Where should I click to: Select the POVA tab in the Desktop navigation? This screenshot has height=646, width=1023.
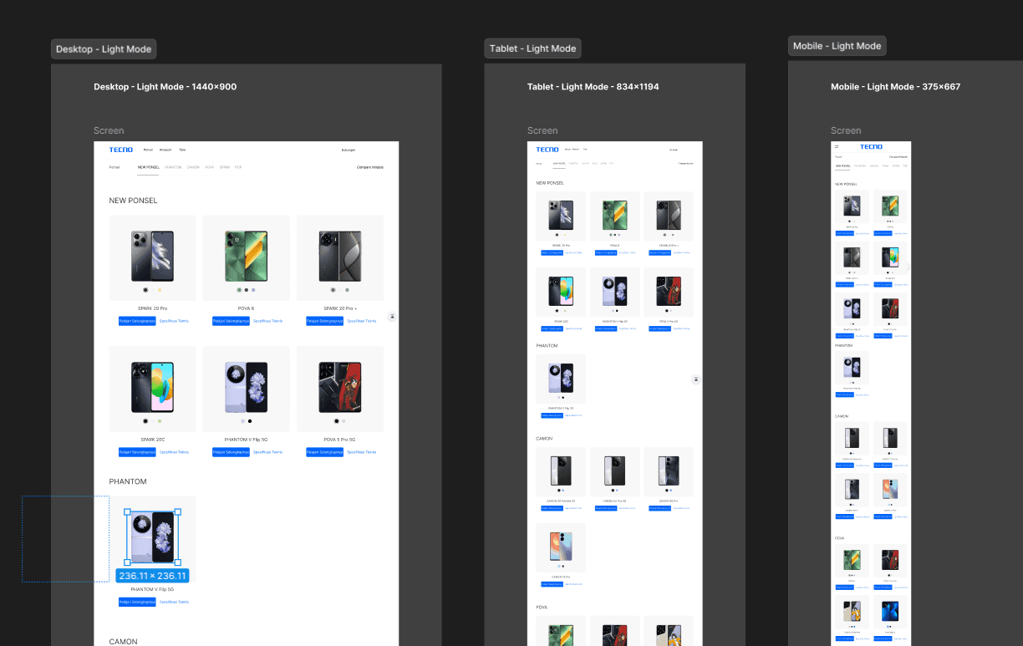point(210,167)
